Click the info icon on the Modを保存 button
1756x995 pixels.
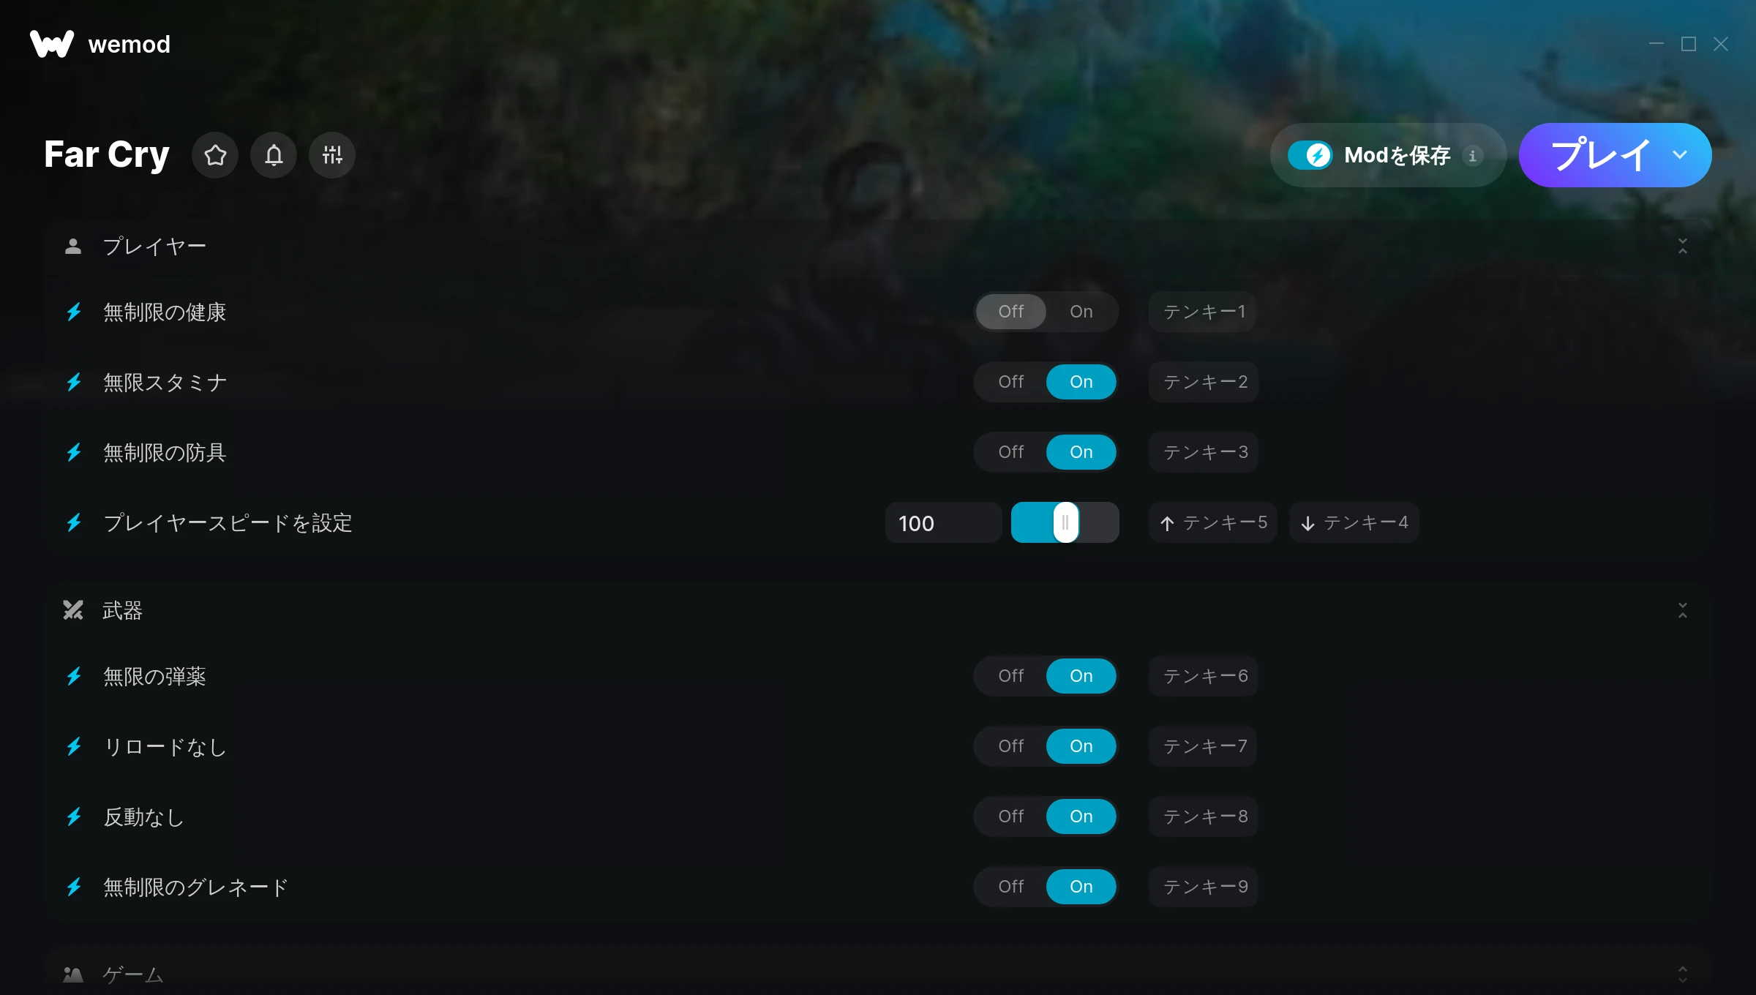(1473, 155)
